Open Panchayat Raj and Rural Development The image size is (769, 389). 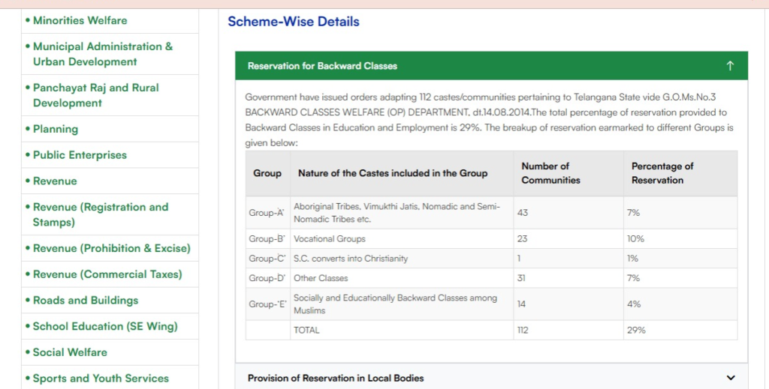click(95, 95)
